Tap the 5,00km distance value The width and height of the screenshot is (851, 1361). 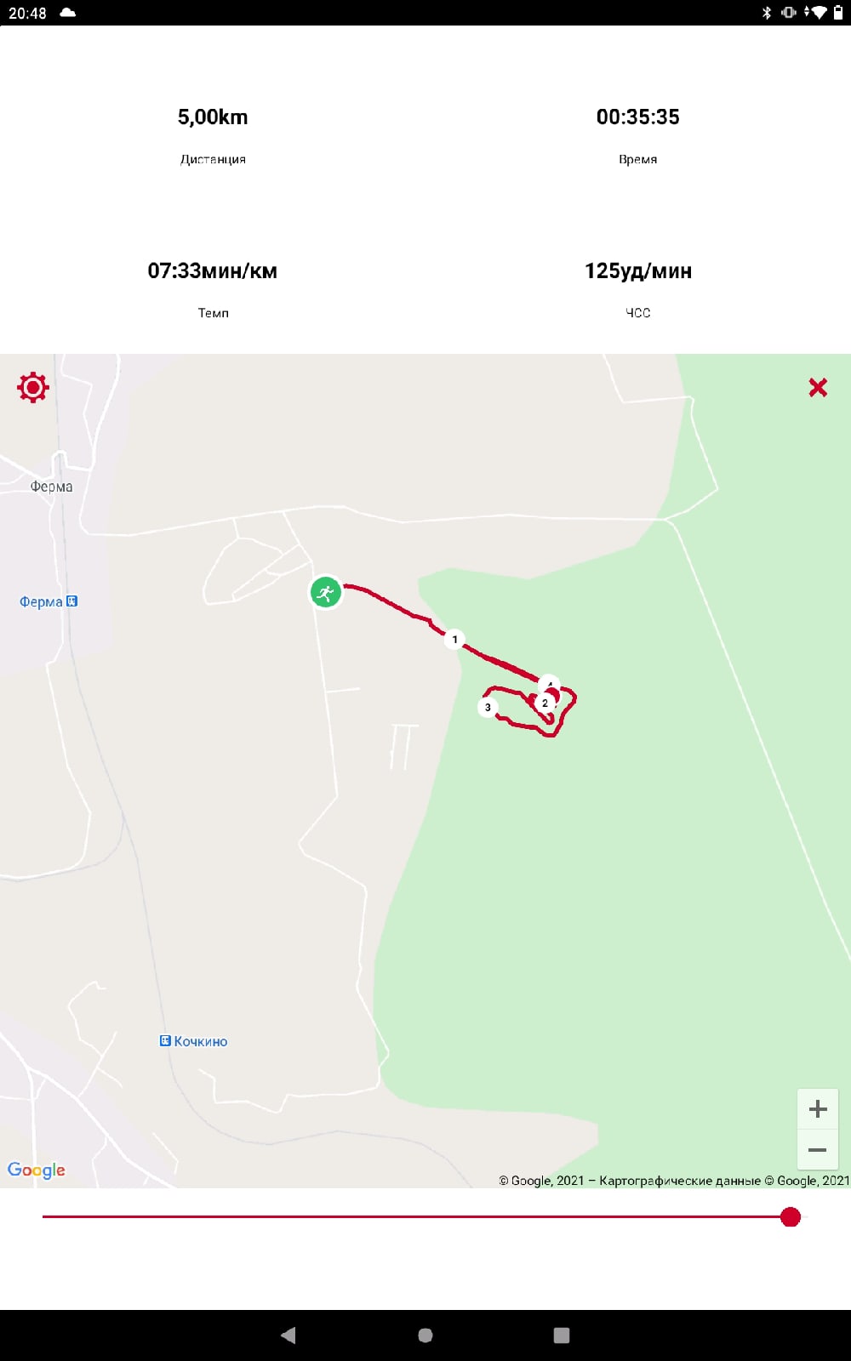[x=213, y=117]
